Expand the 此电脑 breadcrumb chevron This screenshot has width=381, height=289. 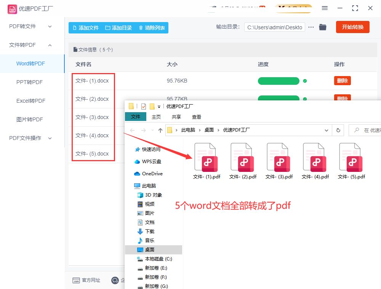coord(200,130)
